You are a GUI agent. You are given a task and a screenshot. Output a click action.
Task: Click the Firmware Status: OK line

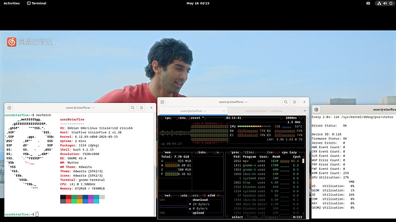329,138
